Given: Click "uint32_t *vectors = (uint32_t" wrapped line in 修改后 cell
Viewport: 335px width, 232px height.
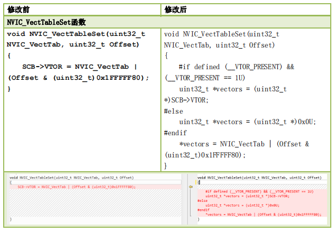Looking at the screenshot, I should [233, 89].
